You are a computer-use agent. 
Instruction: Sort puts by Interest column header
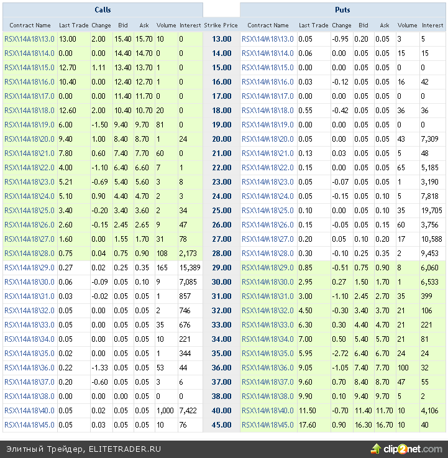(x=432, y=25)
